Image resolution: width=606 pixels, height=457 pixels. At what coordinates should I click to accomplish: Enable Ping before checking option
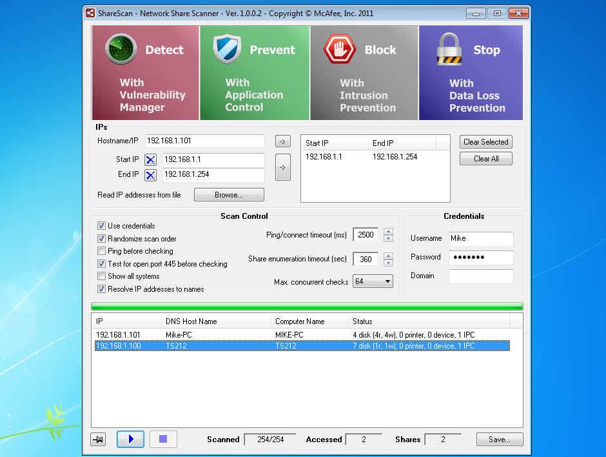point(101,251)
